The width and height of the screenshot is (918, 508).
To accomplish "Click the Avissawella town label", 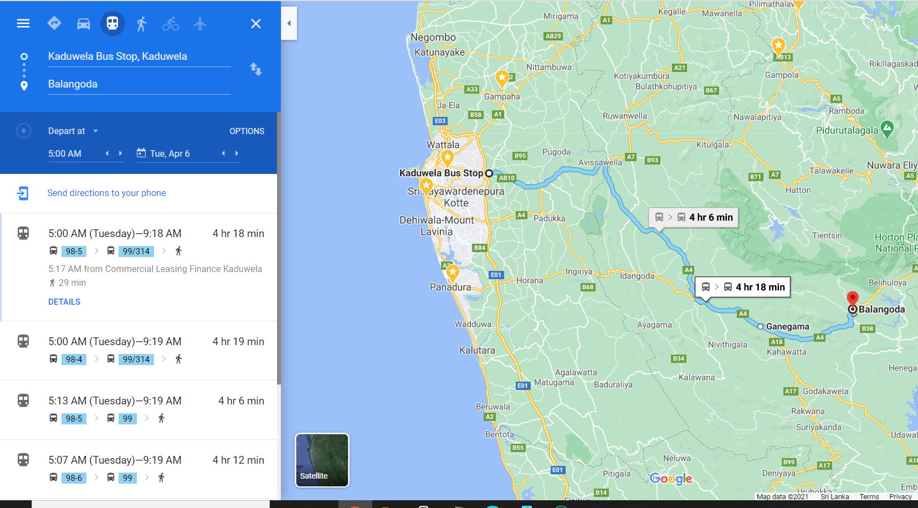I will pyautogui.click(x=601, y=162).
